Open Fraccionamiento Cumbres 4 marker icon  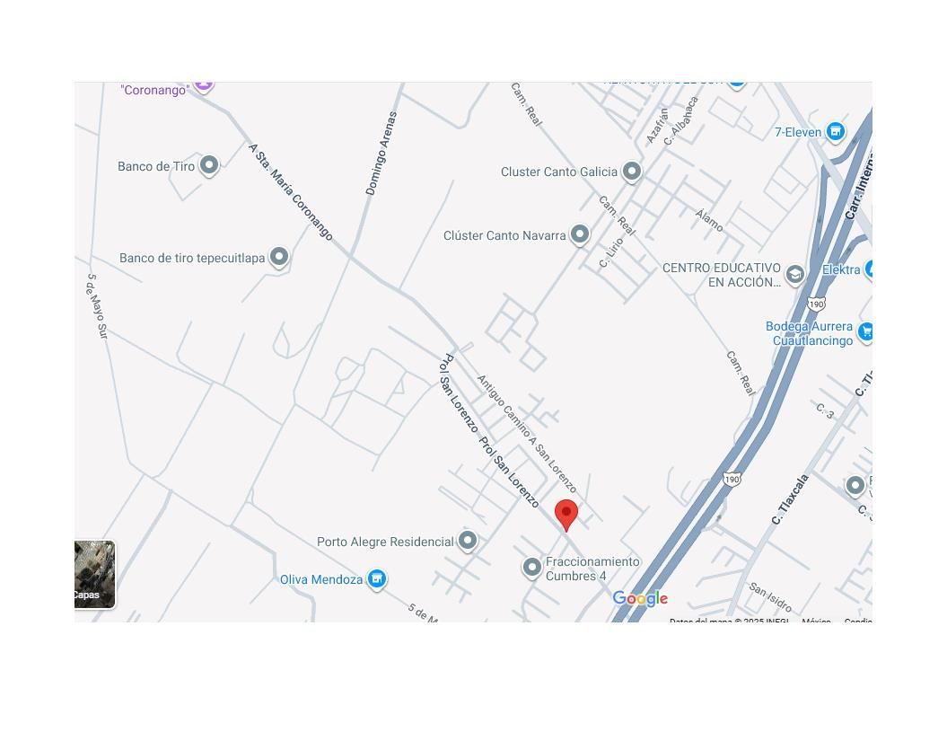[x=531, y=568]
